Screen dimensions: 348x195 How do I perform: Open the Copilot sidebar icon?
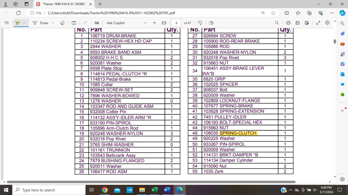click(342, 13)
